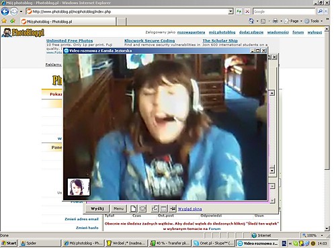This screenshot has width=336, height=248.
Task: Click the Wyślij send button
Action: click(x=97, y=208)
